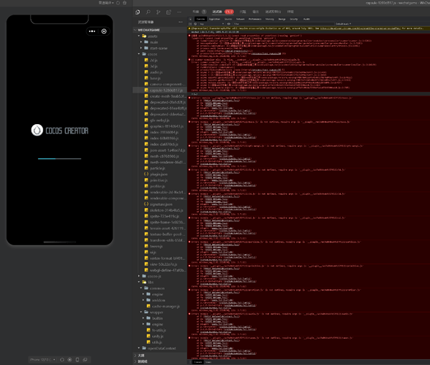Click the simulator capsule close circle button

pos(104,31)
